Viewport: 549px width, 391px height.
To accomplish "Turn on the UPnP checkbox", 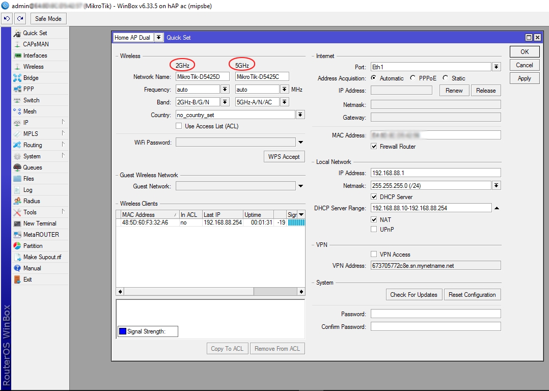I will 374,230.
